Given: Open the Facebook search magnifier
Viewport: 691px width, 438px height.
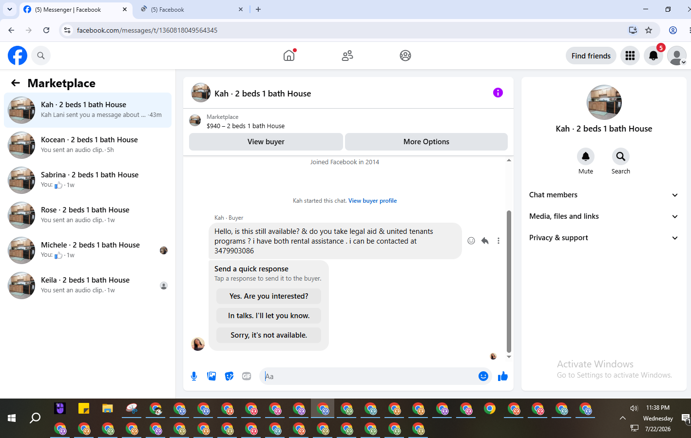Looking at the screenshot, I should [41, 56].
